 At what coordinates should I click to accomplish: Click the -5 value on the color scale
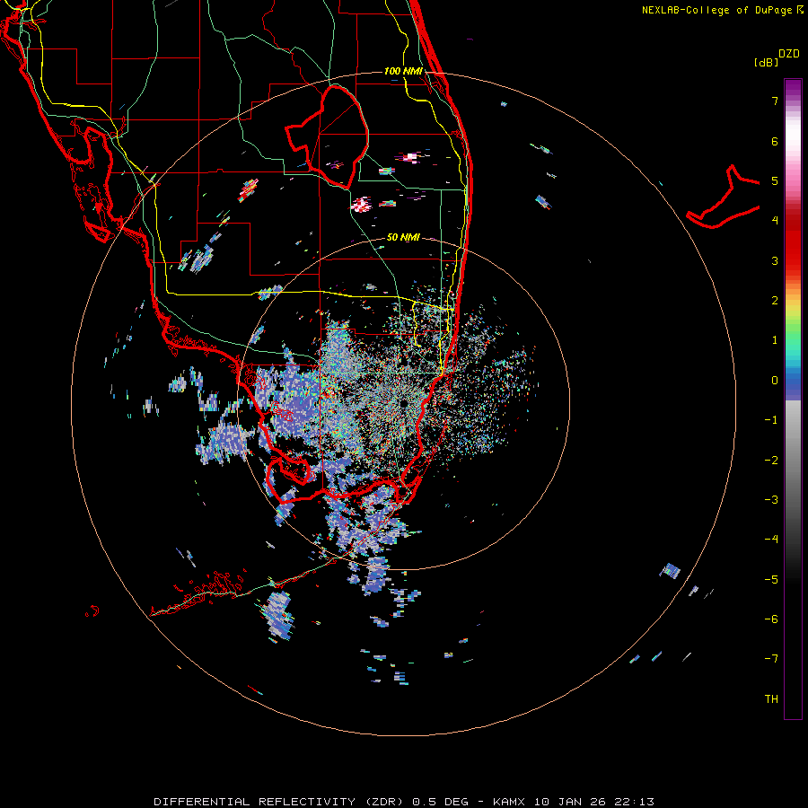771,579
